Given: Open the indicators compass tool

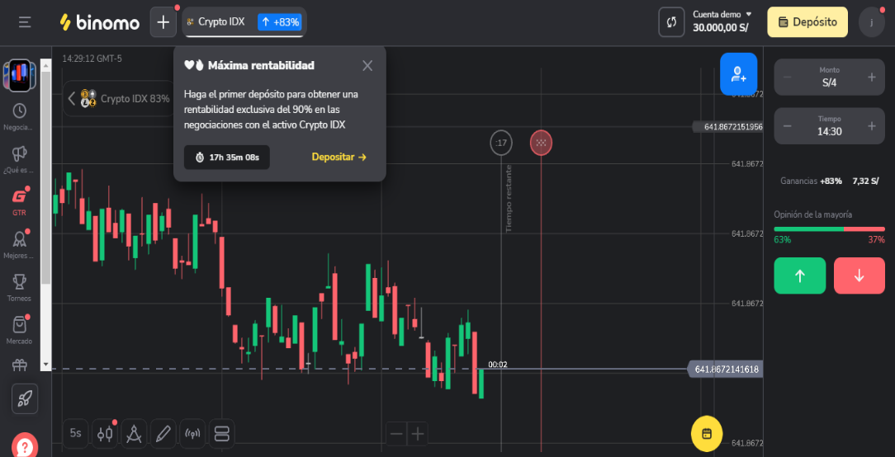Looking at the screenshot, I should point(135,433).
